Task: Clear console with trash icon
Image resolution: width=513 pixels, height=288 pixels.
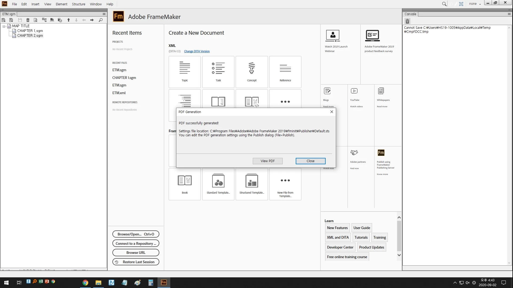Action: (x=407, y=21)
